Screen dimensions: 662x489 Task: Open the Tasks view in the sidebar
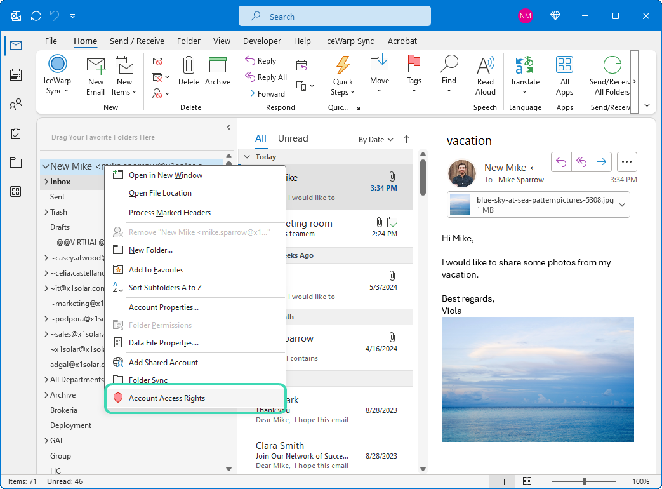tap(16, 133)
